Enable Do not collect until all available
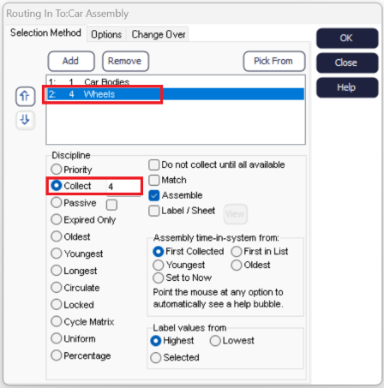The width and height of the screenshot is (384, 388). [154, 164]
